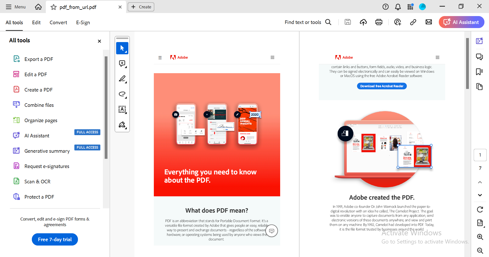Switch to the Convert tab
This screenshot has width=489, height=257.
click(x=58, y=22)
